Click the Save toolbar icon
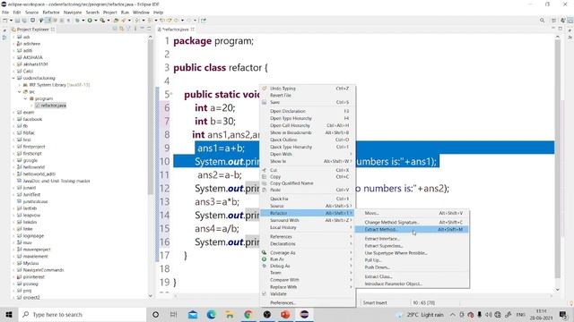 [x=17, y=21]
